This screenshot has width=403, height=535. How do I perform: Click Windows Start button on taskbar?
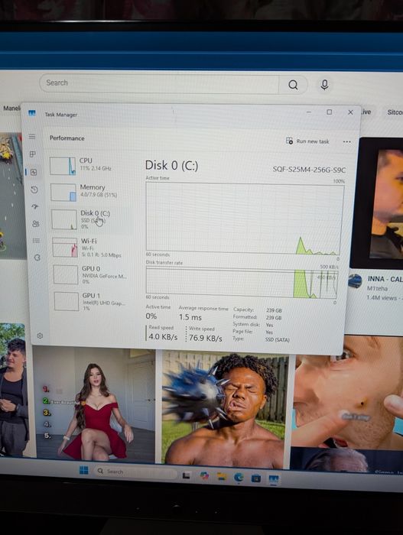83,470
